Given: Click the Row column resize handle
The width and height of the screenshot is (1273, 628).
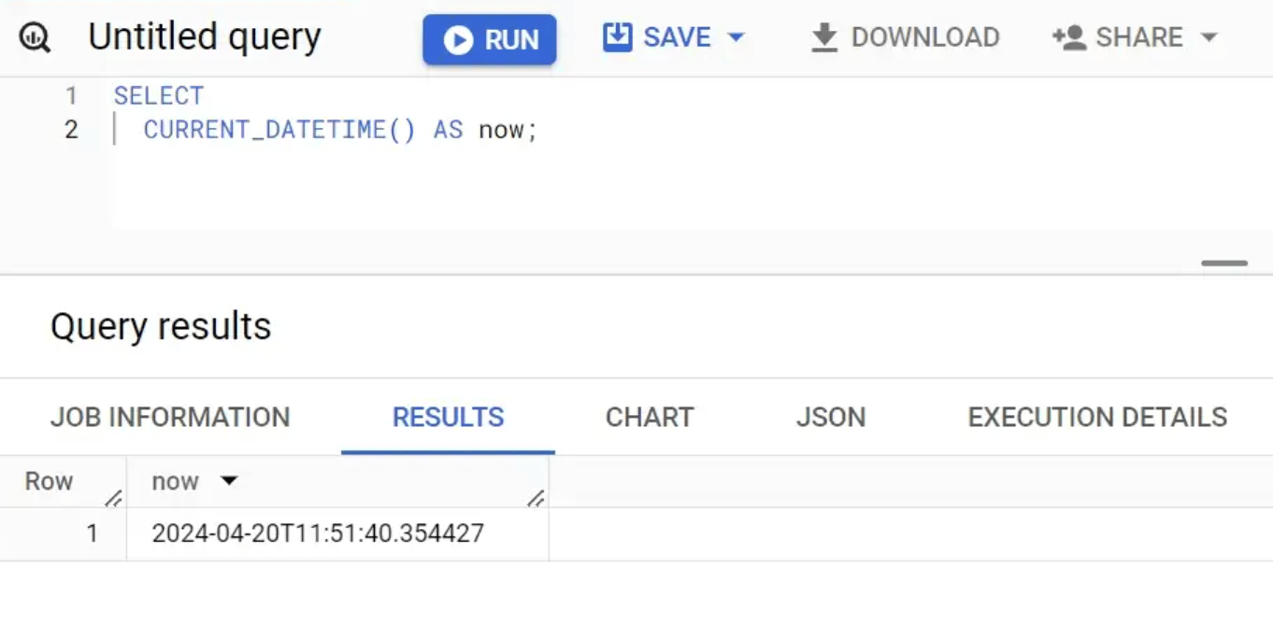Looking at the screenshot, I should [x=113, y=498].
